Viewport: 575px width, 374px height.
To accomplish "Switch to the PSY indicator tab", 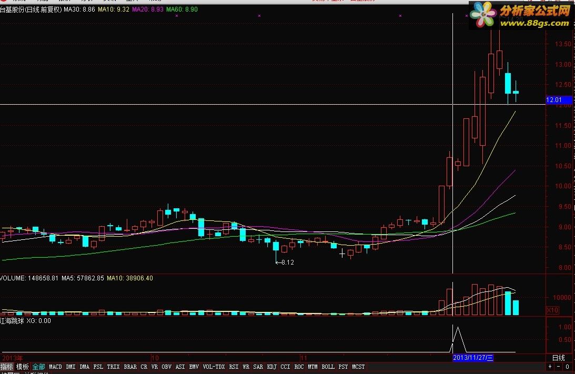I will [x=343, y=367].
